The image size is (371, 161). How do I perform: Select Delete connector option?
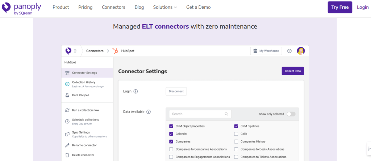click(x=87, y=155)
